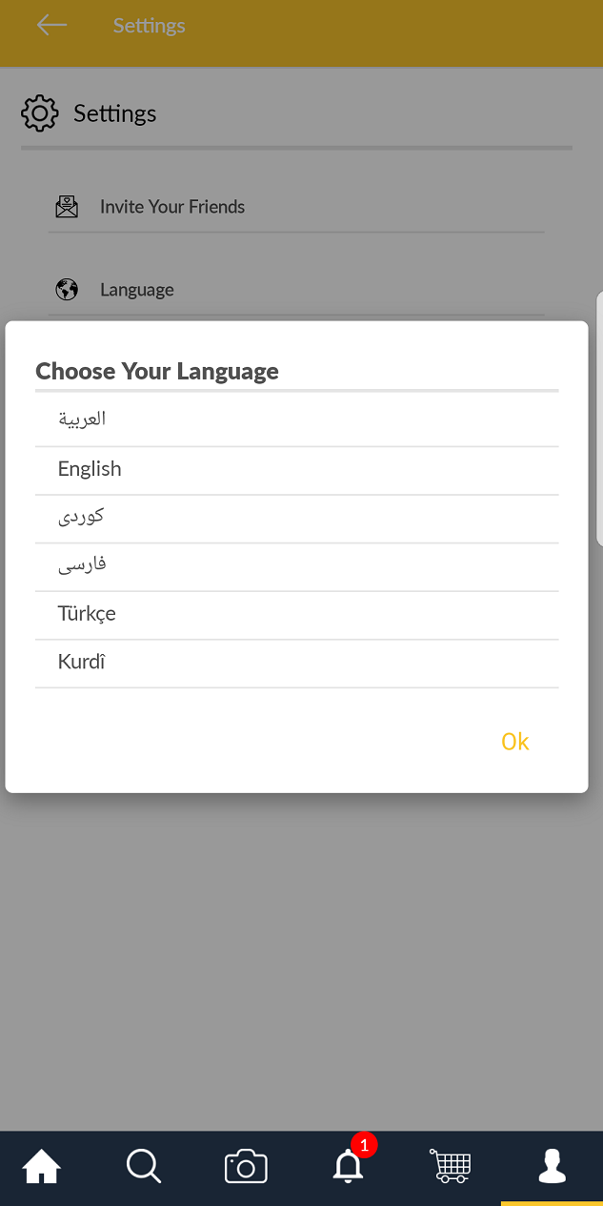Select العربية as the language

(x=82, y=419)
